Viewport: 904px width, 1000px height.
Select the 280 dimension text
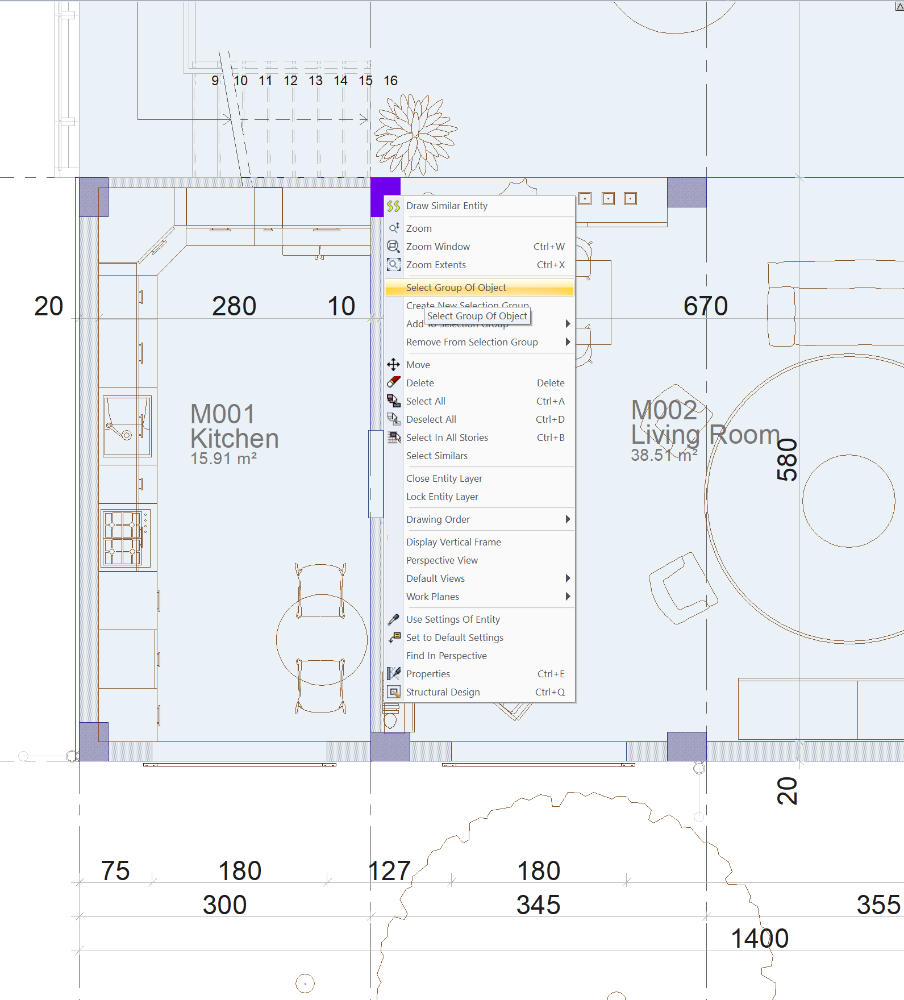point(234,306)
